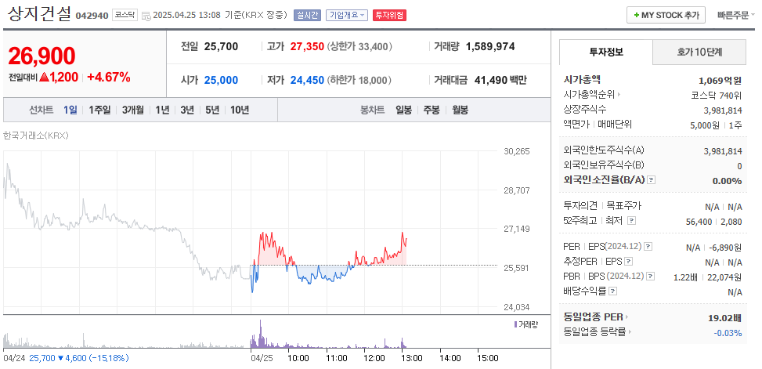
Task: Select the 3년 line chart period
Action: click(187, 110)
